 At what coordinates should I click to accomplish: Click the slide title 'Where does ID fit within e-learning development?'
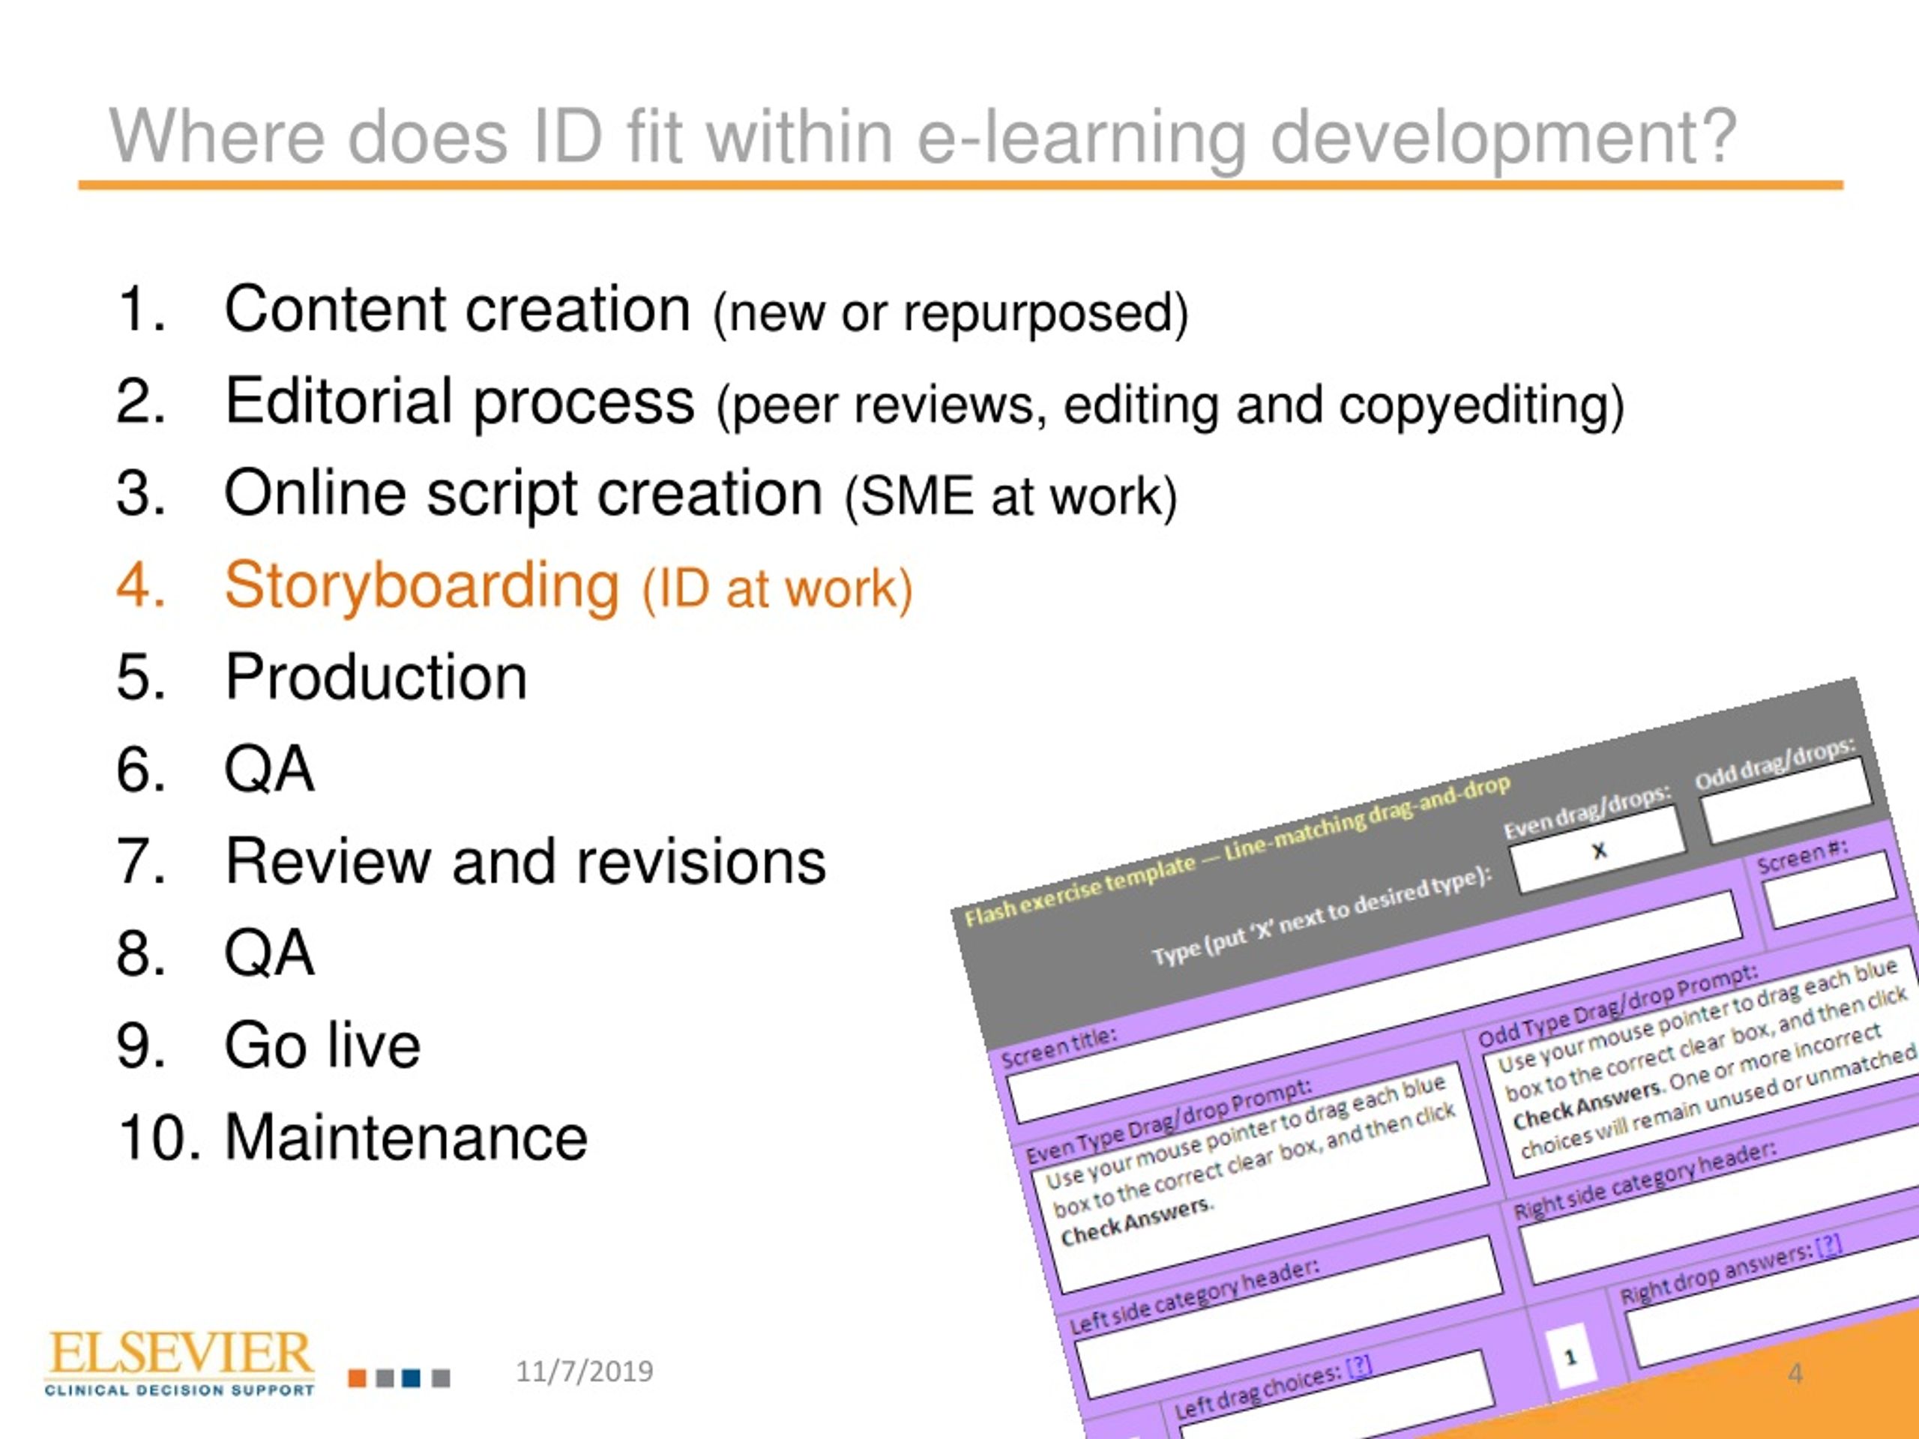click(x=923, y=137)
